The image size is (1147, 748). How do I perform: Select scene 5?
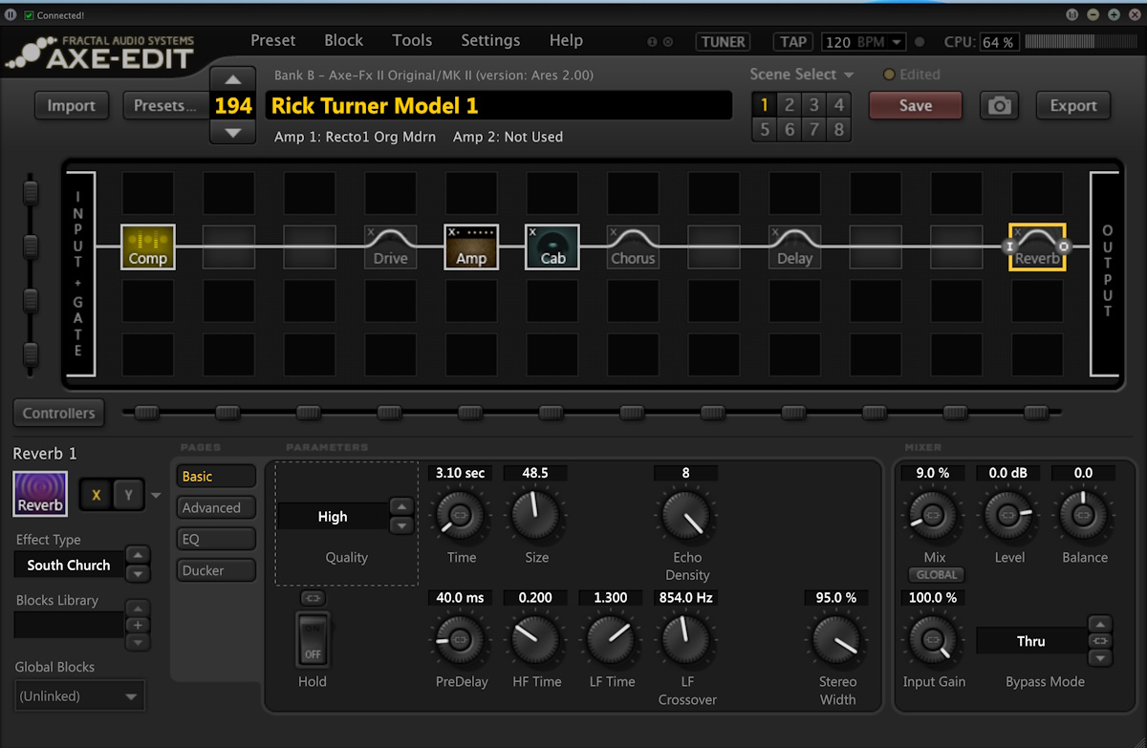tap(764, 130)
